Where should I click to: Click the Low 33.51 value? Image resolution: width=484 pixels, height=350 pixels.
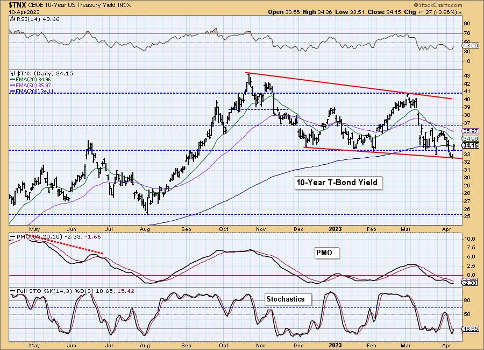350,12
